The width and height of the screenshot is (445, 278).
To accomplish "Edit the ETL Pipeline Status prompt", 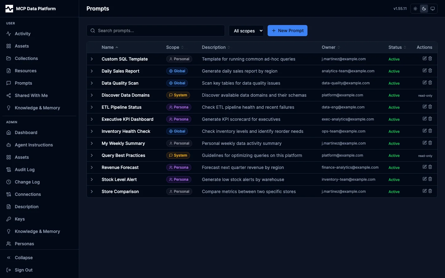I will [425, 107].
